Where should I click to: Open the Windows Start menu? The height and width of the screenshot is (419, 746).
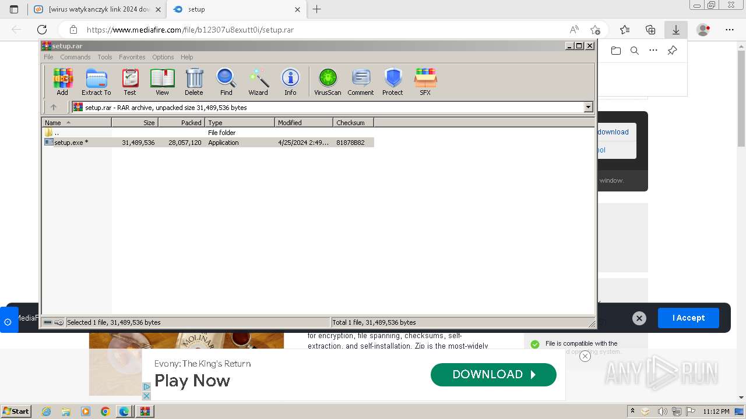click(16, 411)
